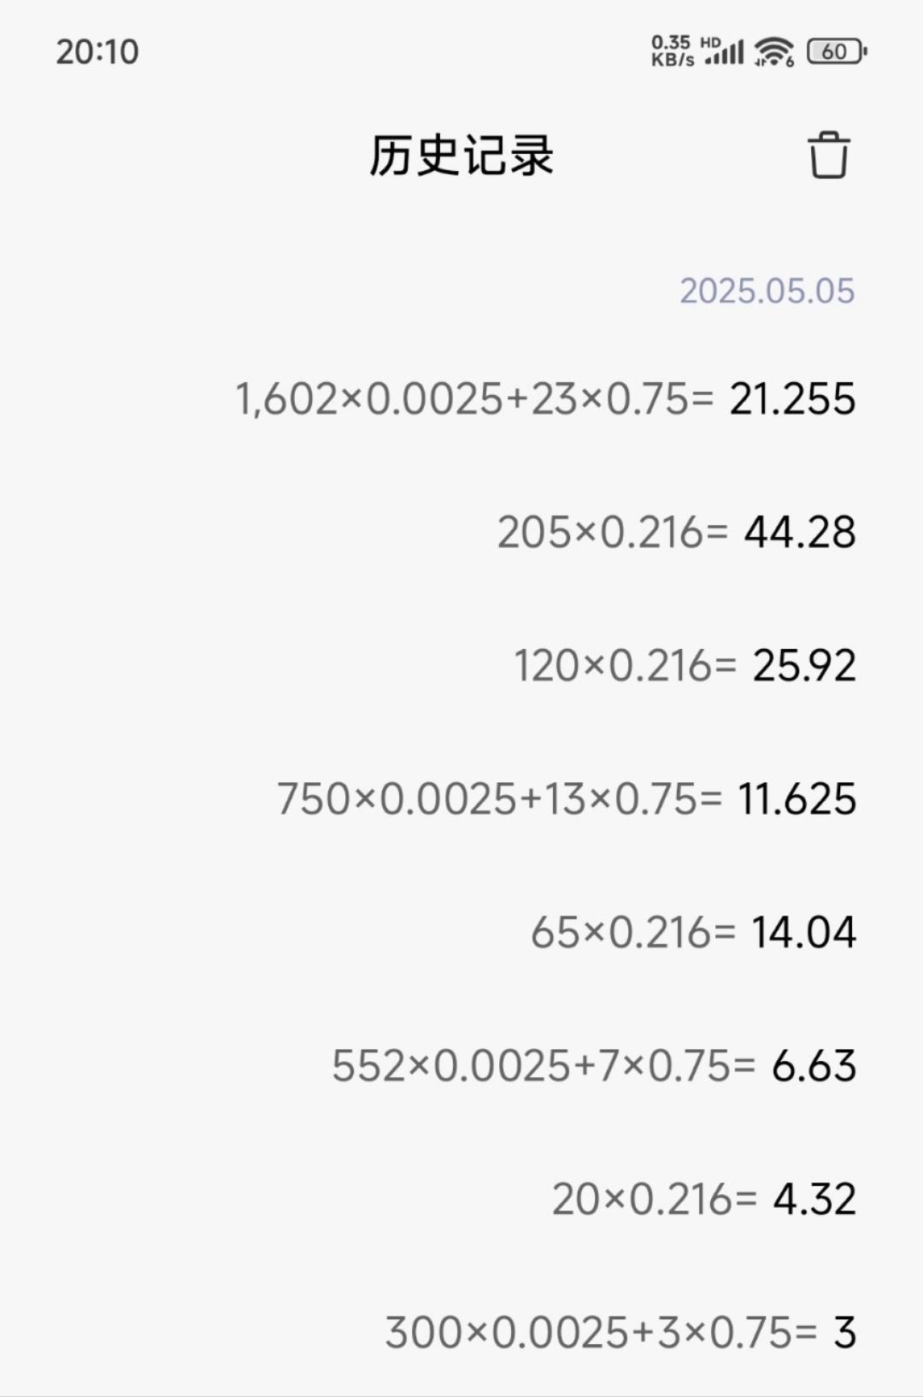Viewport: 923px width, 1397px height.
Task: Tap the 20:10 clock in status bar
Action: (x=97, y=52)
